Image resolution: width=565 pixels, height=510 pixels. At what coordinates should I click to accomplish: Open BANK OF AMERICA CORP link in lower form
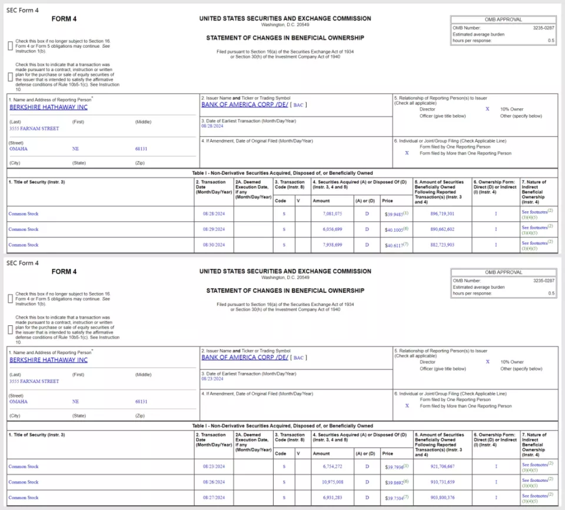point(245,358)
